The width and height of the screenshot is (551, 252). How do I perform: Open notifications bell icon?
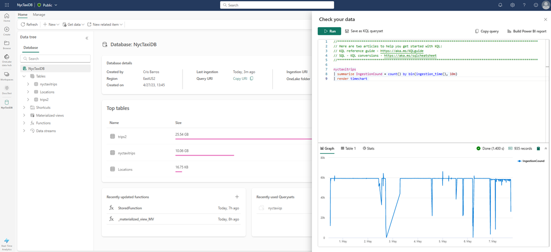coord(501,5)
